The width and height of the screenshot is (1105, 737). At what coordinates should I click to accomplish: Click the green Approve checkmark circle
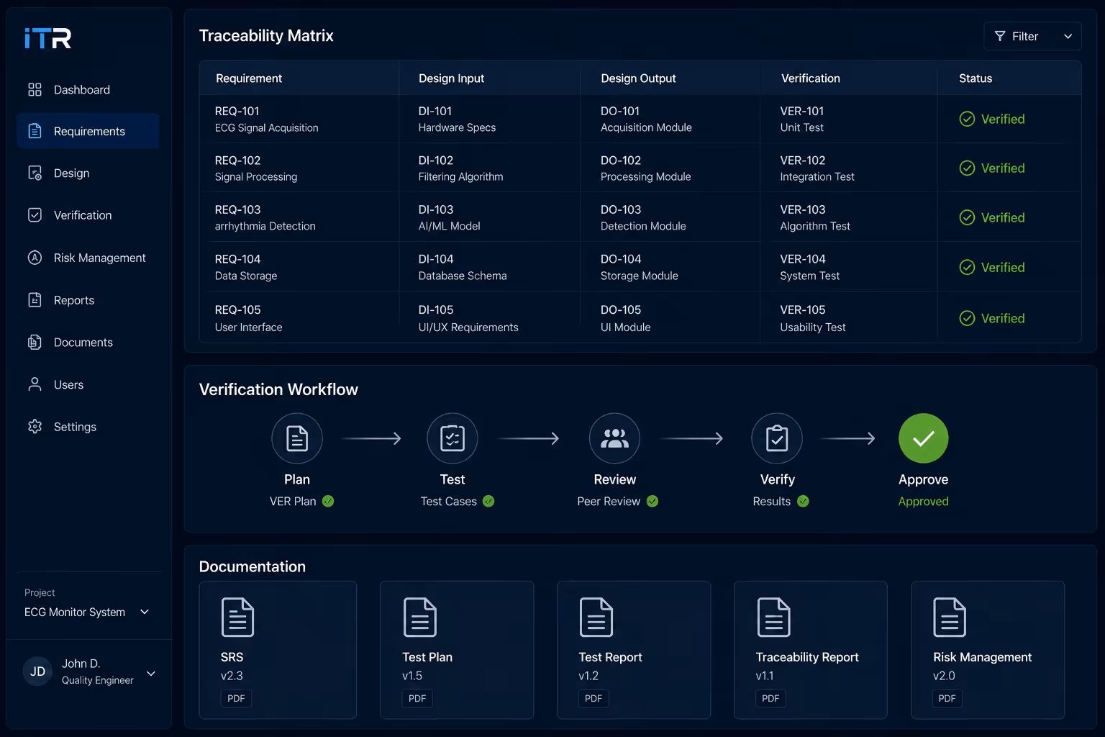924,438
